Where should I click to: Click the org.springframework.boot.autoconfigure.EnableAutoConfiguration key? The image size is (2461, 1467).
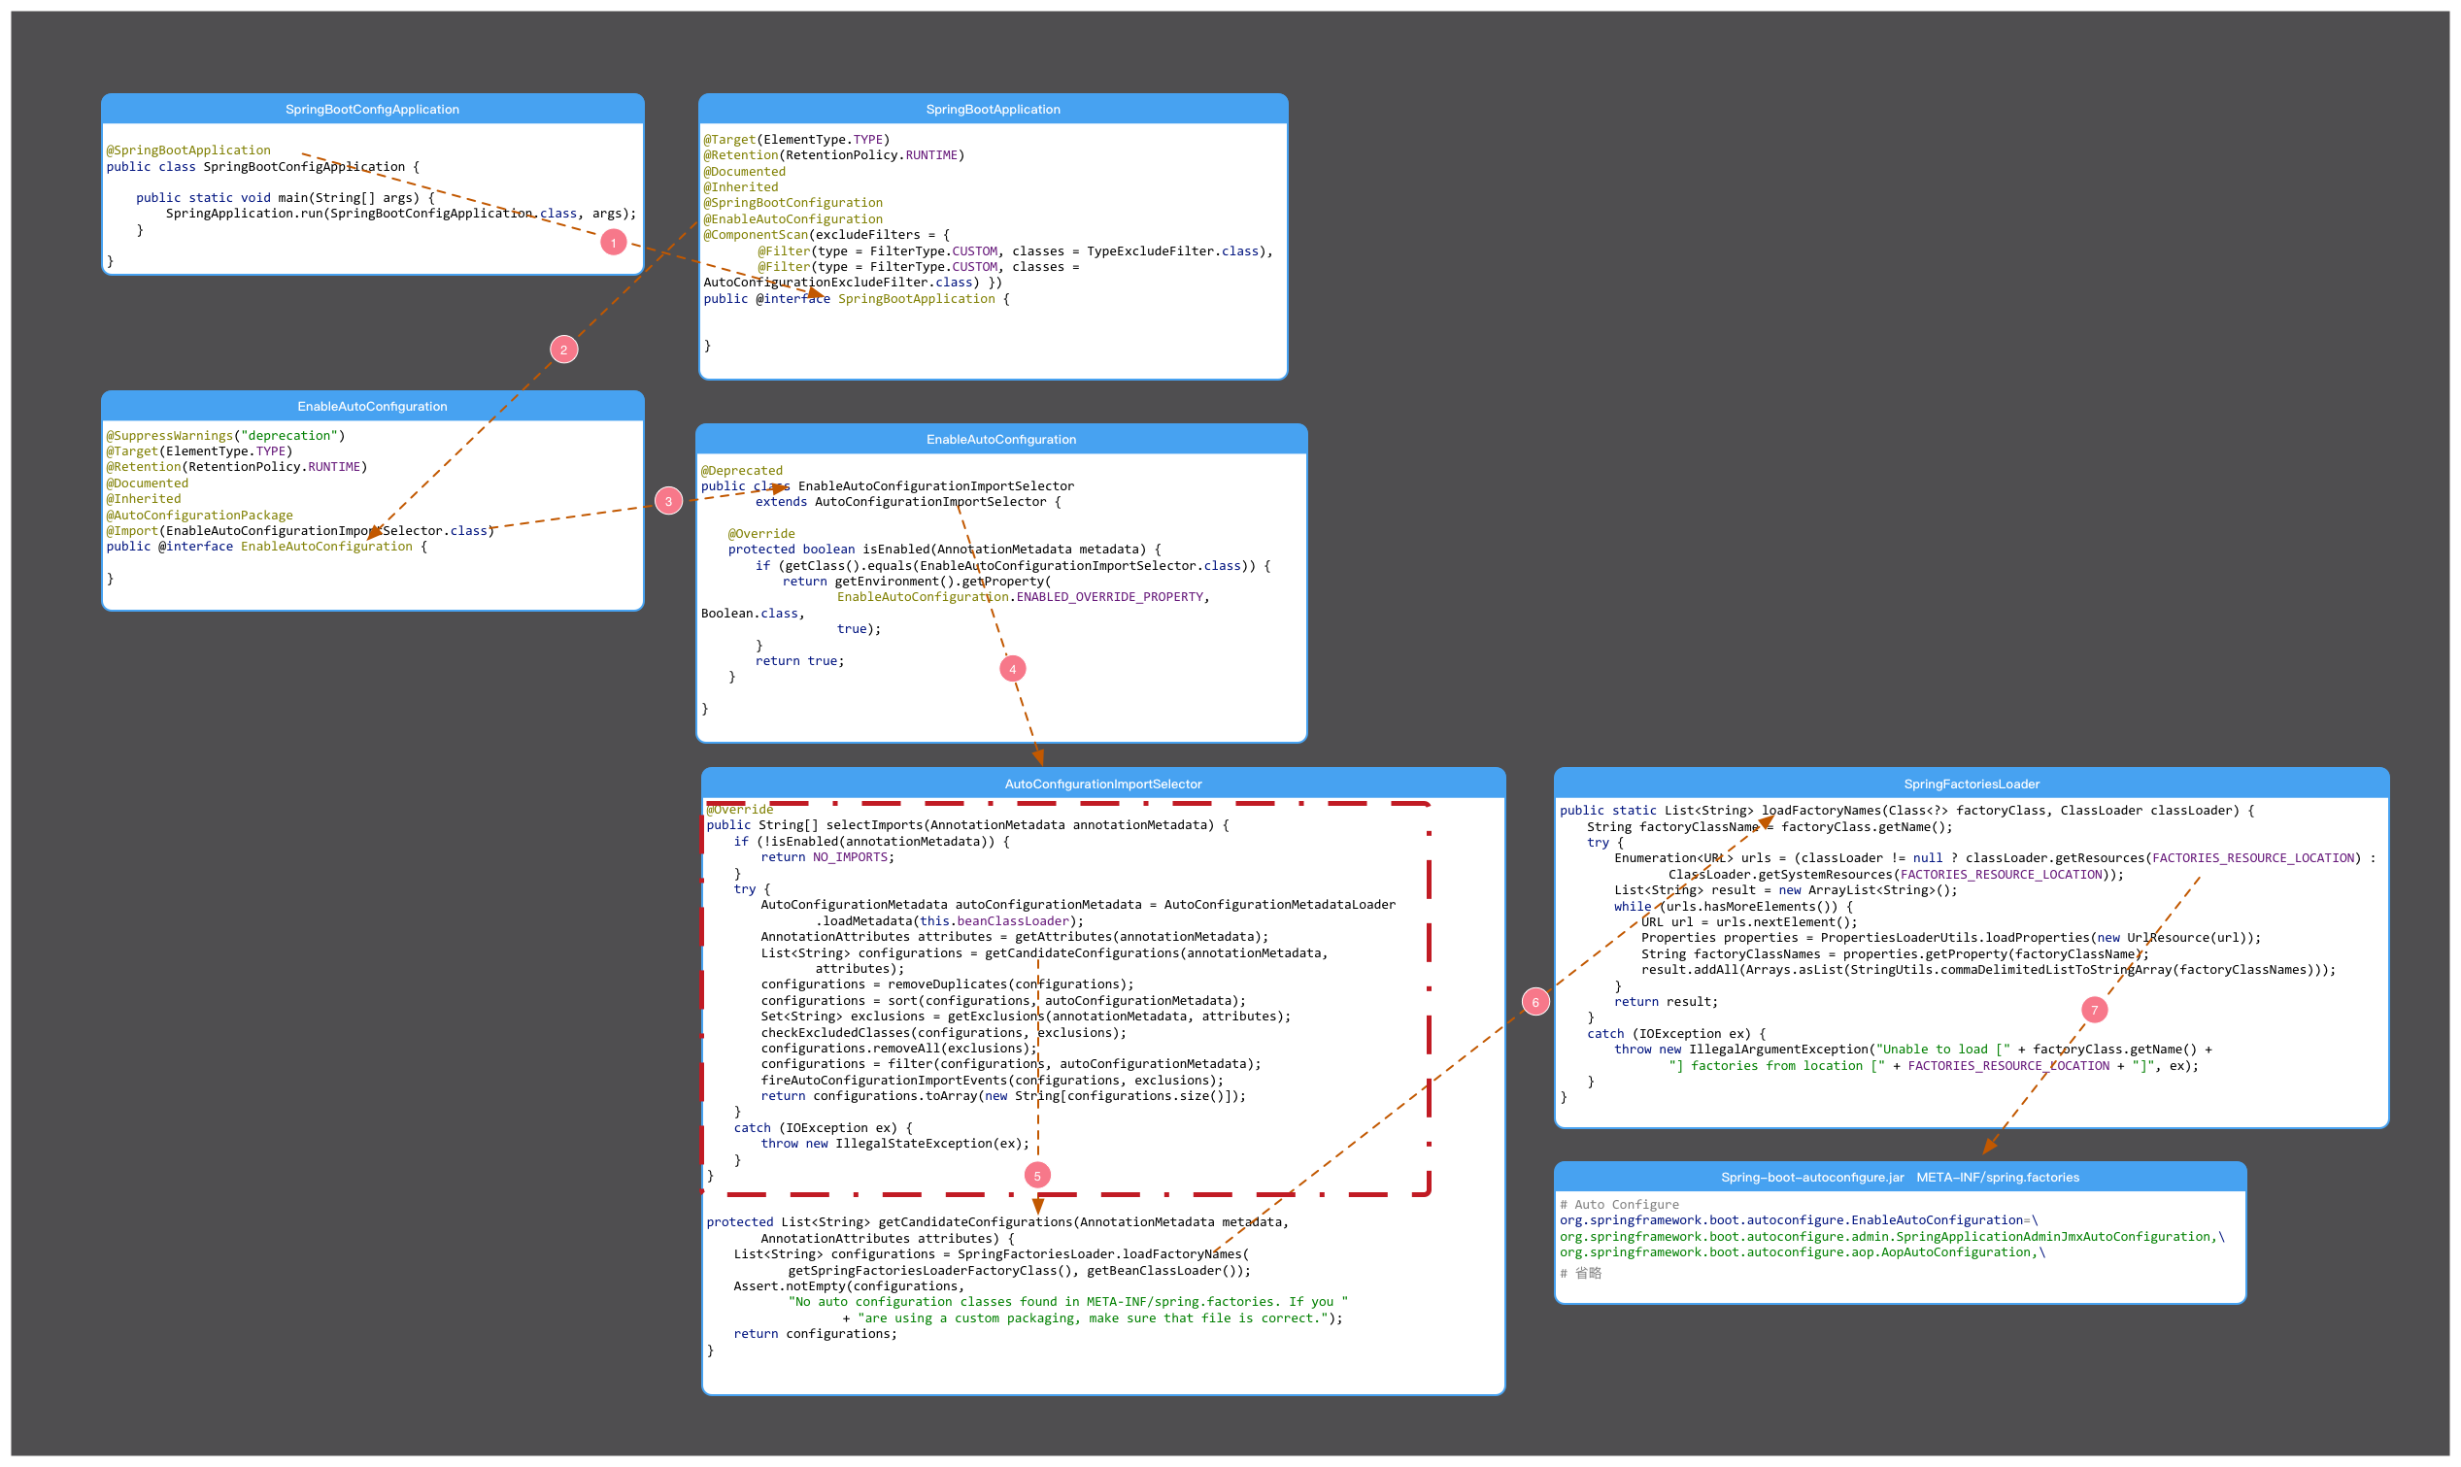coord(1790,1220)
